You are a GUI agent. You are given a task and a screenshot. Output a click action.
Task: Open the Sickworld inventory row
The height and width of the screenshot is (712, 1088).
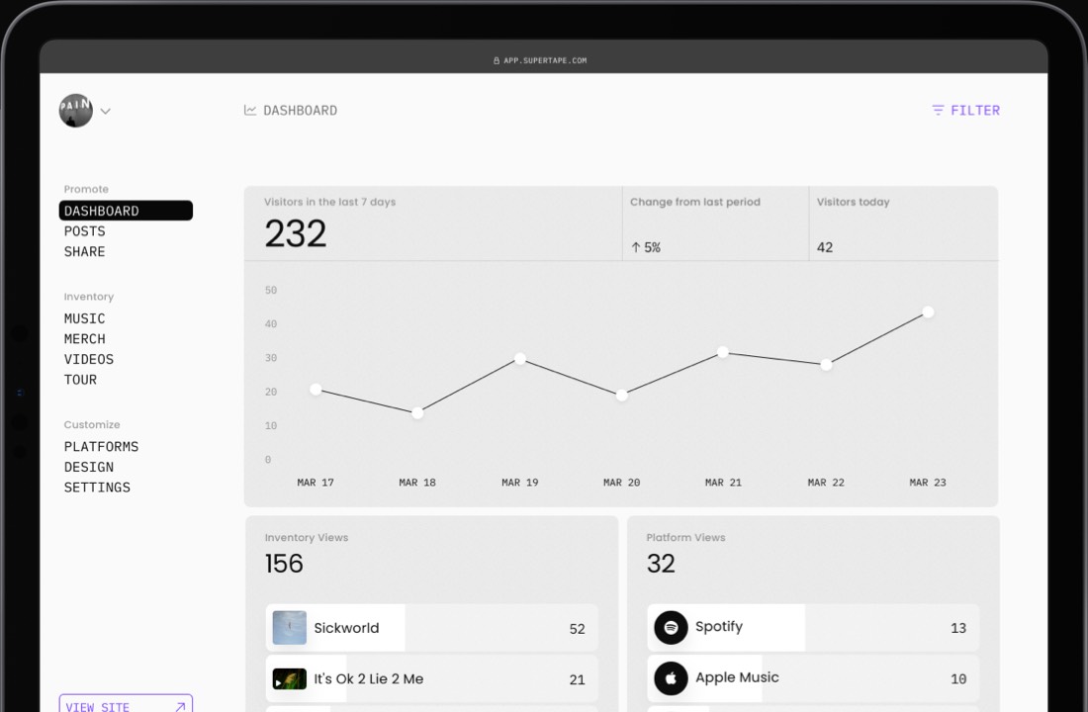pyautogui.click(x=431, y=627)
